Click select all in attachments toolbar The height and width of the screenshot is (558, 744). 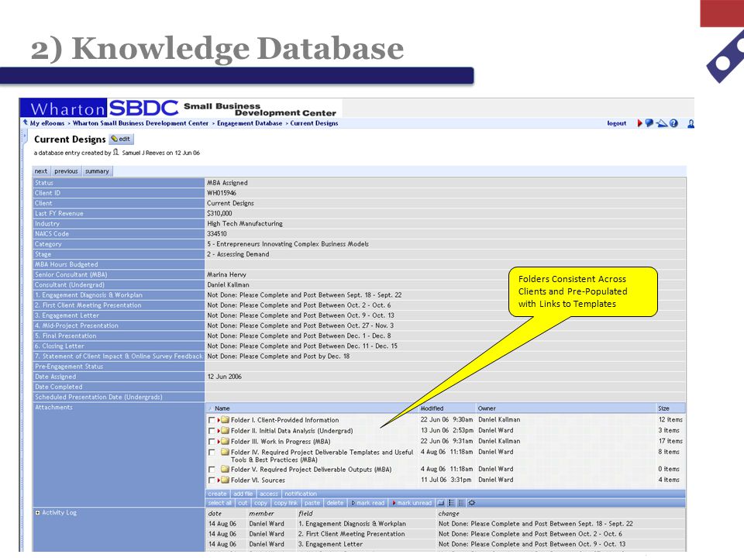click(x=219, y=503)
